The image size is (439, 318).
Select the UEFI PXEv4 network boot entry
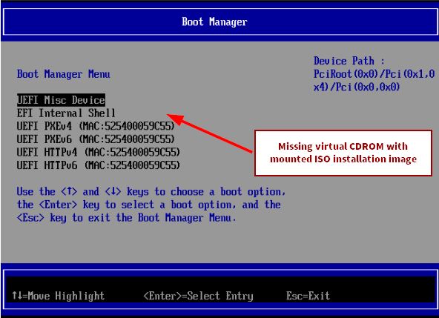96,126
